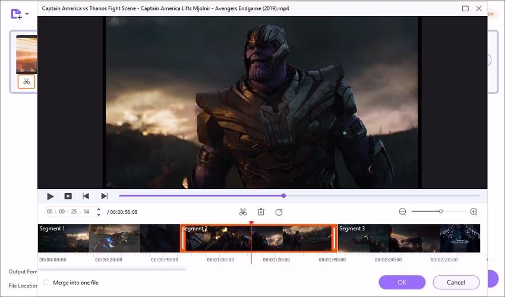Click the playback progress slider knob
505x297 pixels.
(283, 195)
